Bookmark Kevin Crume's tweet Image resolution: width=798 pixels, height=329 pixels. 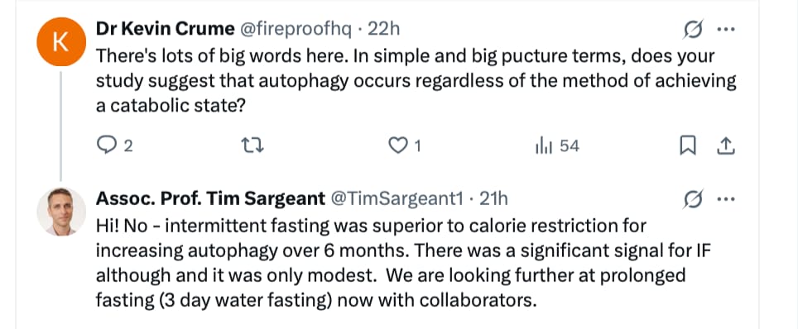point(688,146)
